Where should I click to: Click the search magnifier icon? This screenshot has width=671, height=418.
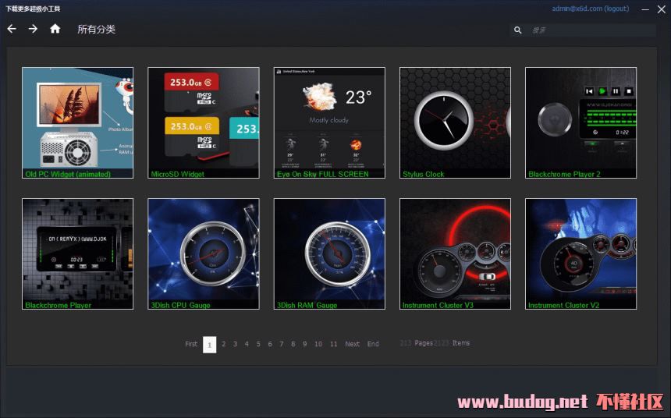click(518, 30)
